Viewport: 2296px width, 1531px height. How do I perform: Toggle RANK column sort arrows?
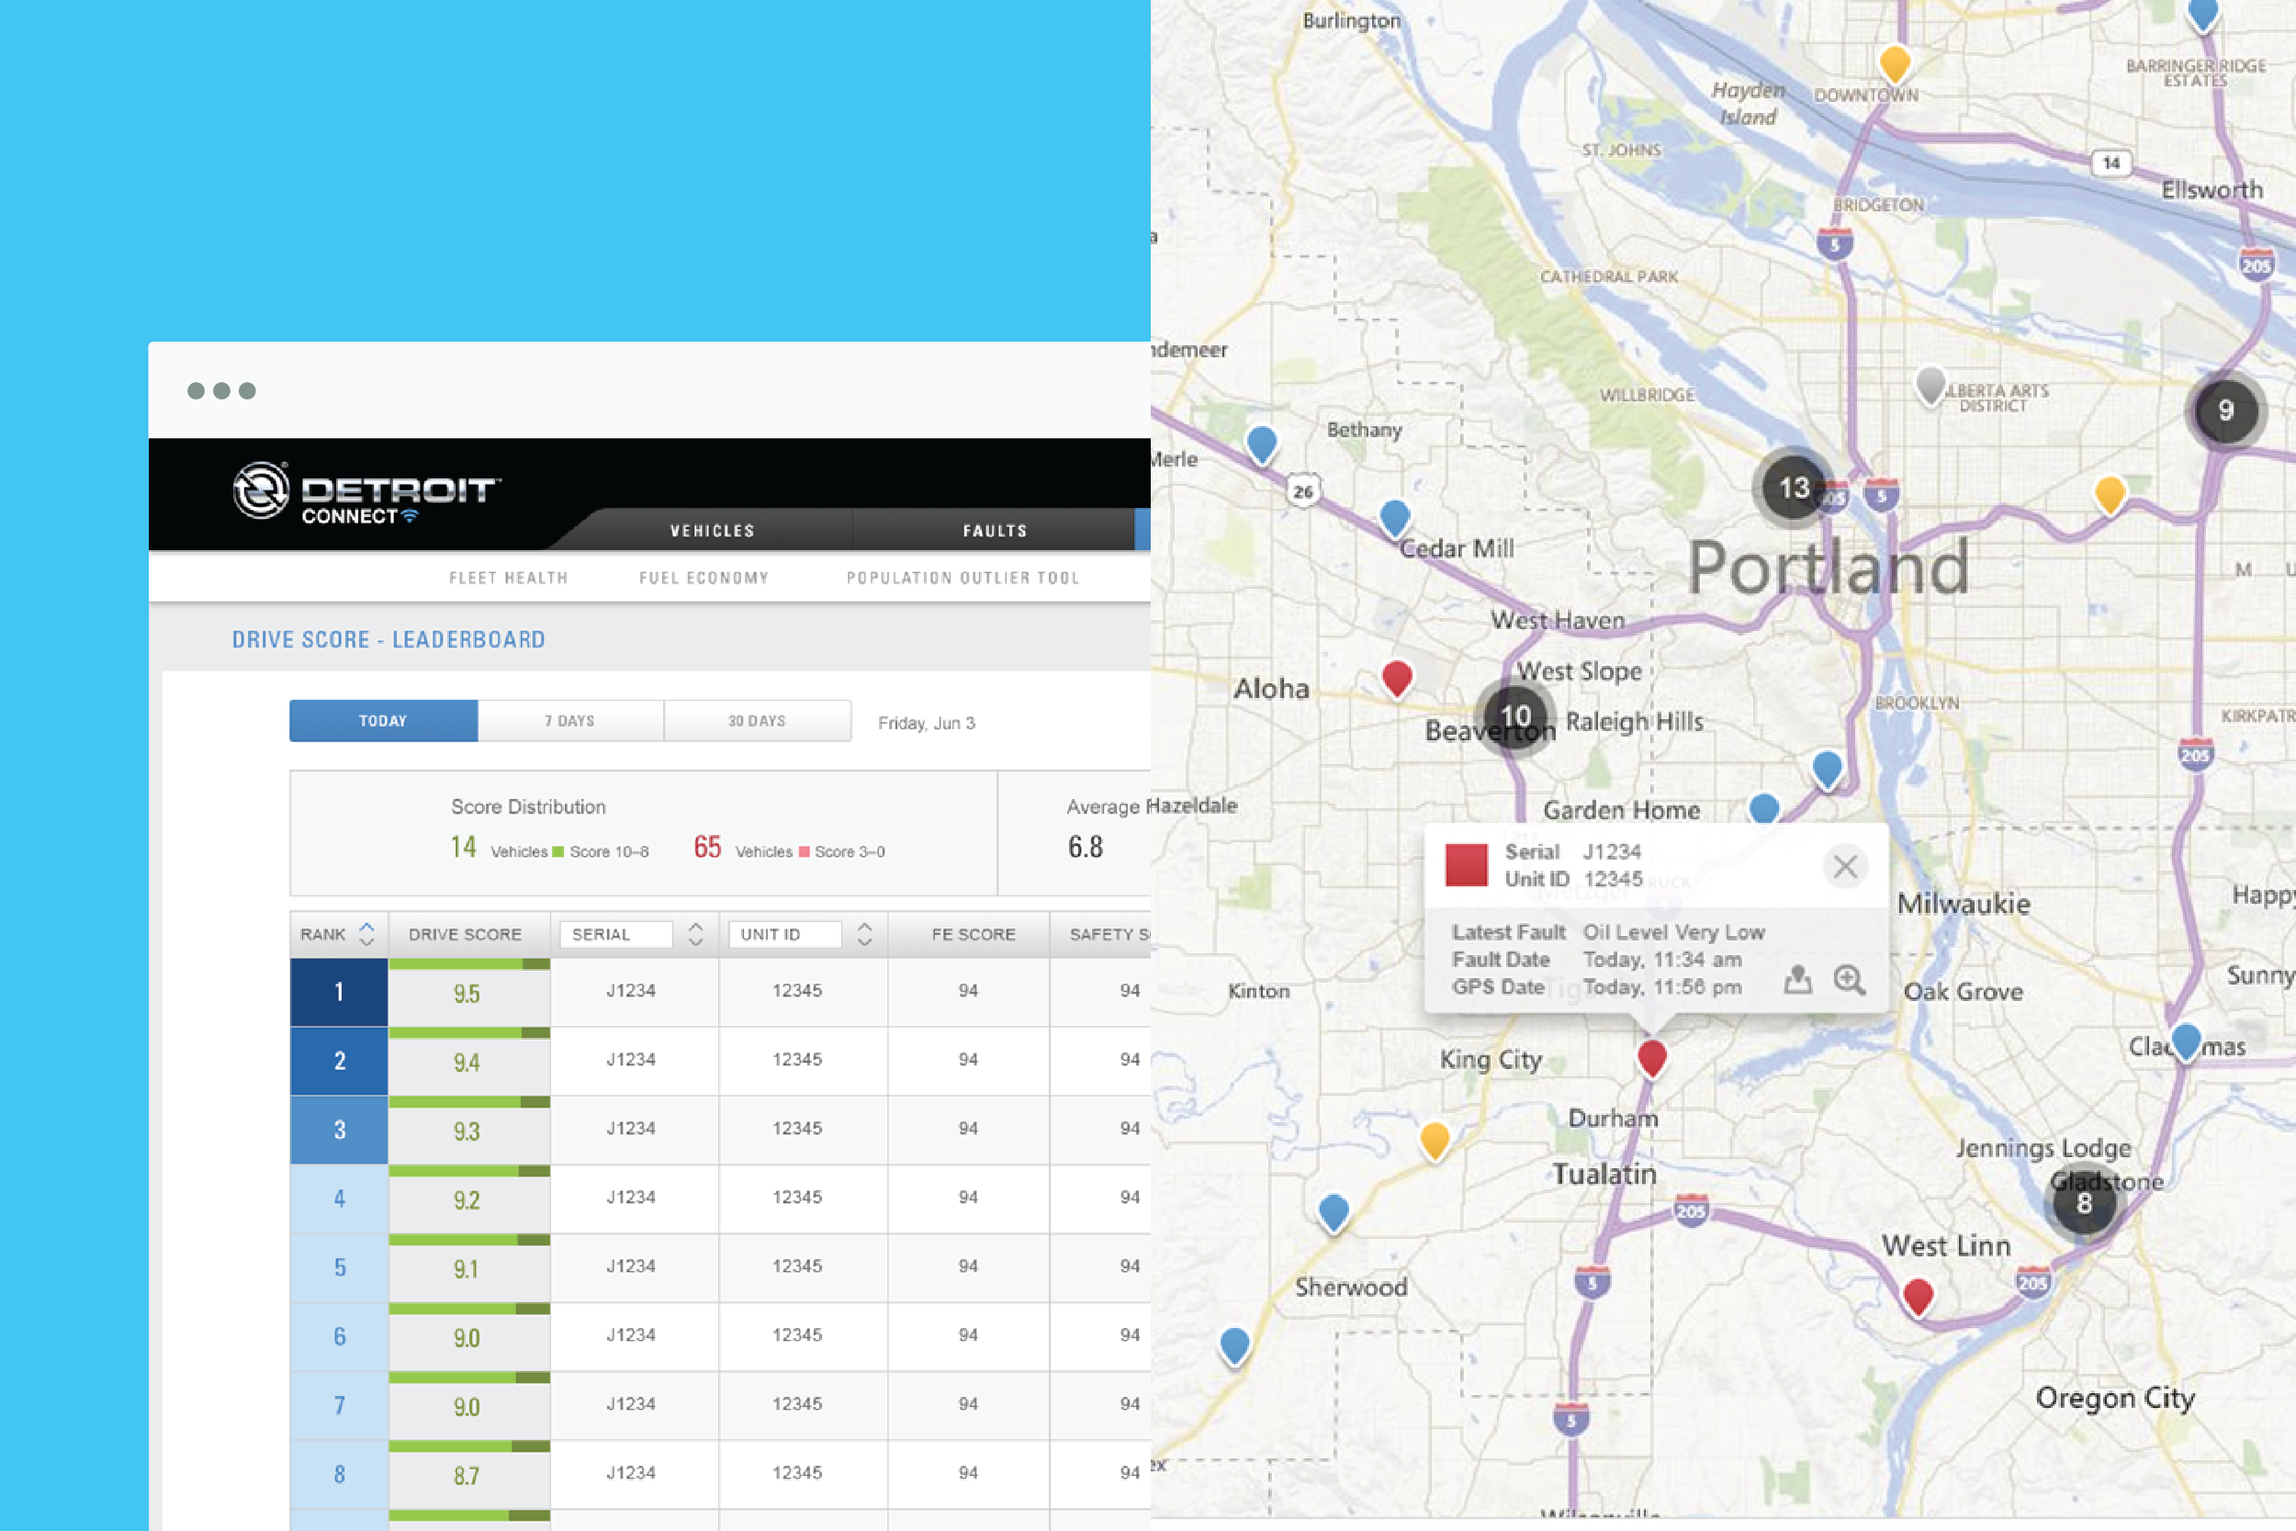(367, 934)
